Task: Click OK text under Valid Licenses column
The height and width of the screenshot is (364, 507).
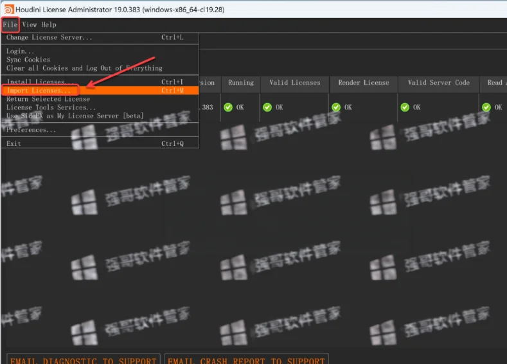Action: (280, 107)
